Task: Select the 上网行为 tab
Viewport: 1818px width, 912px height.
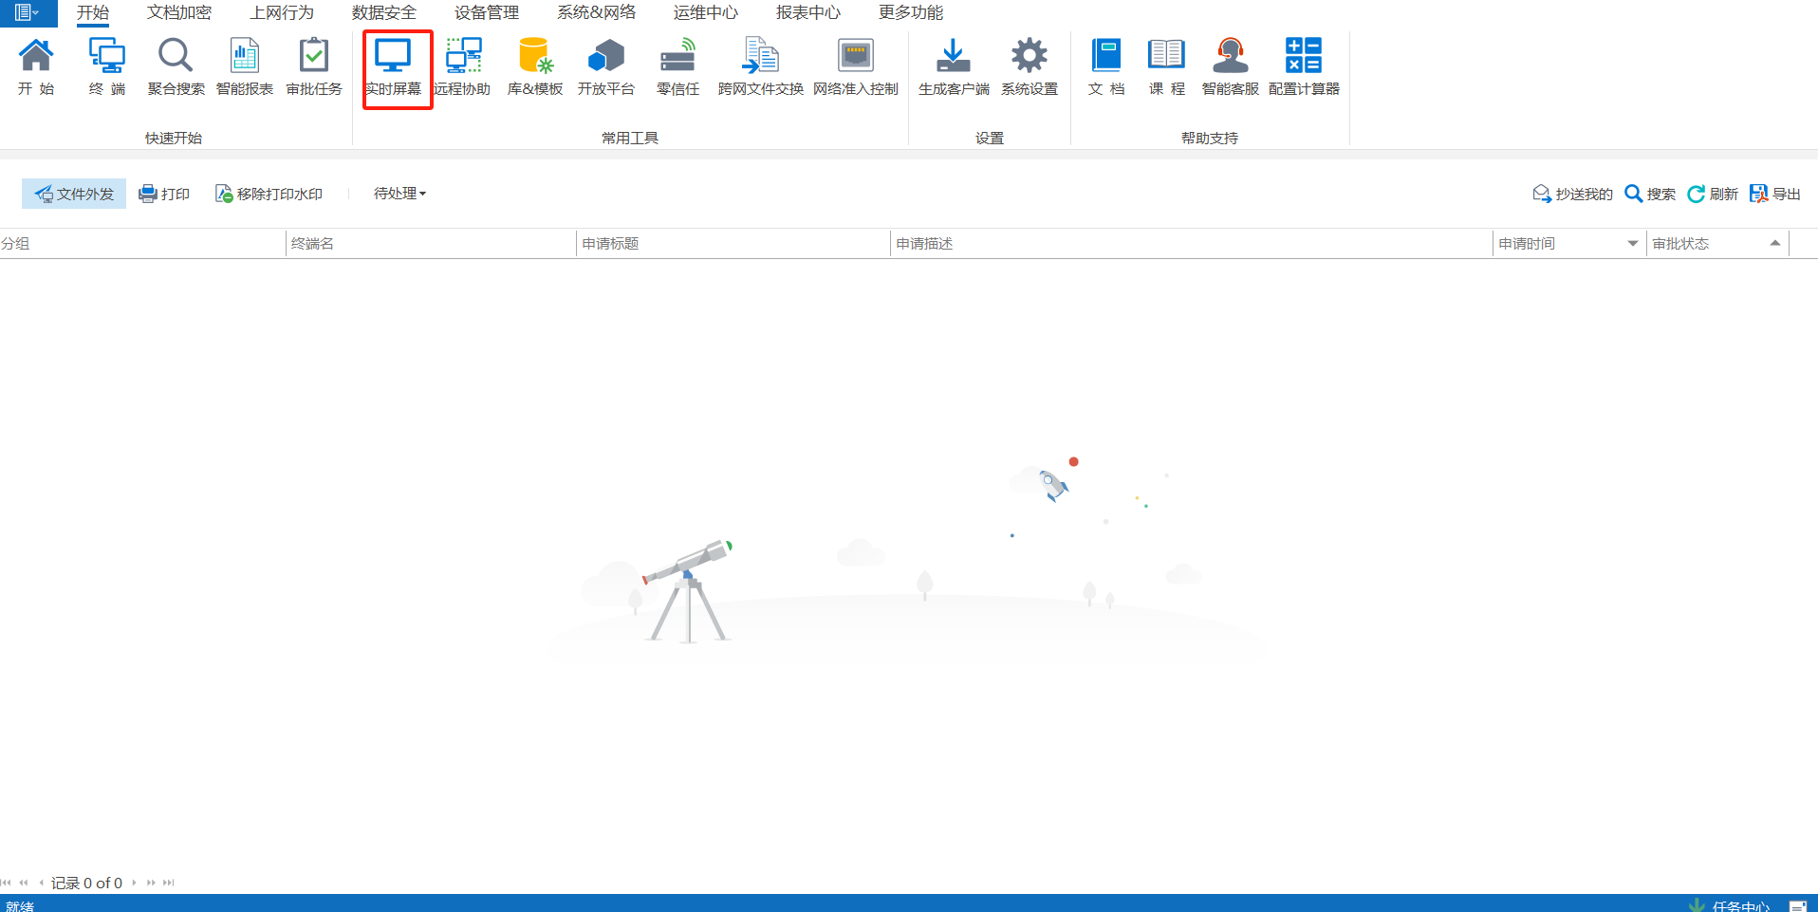Action: pos(282,13)
